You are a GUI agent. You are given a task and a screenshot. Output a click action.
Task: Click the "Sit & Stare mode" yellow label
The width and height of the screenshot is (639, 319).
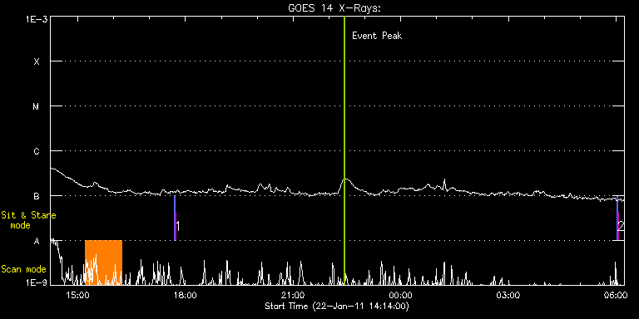pos(28,220)
